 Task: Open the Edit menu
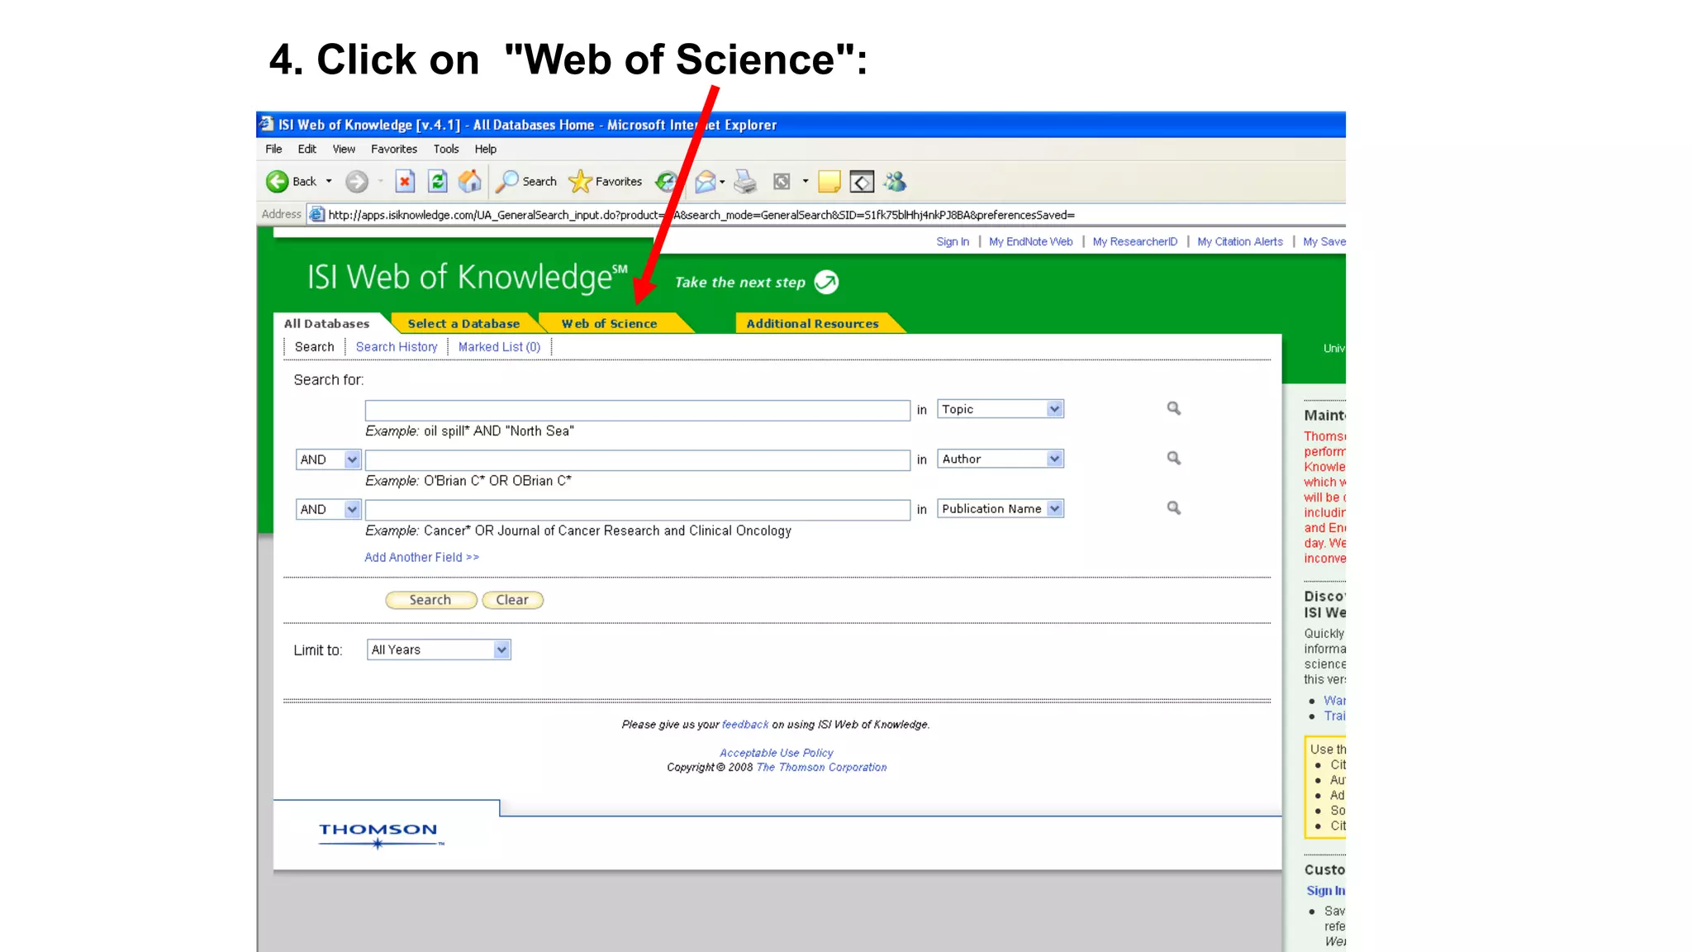click(307, 150)
